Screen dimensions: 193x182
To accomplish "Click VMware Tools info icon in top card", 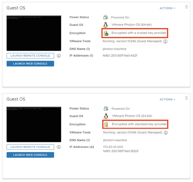I will tap(165, 41).
